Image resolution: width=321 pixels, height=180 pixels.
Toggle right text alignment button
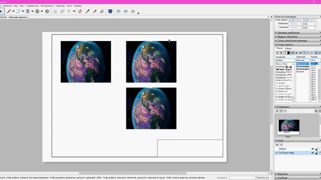(300, 53)
